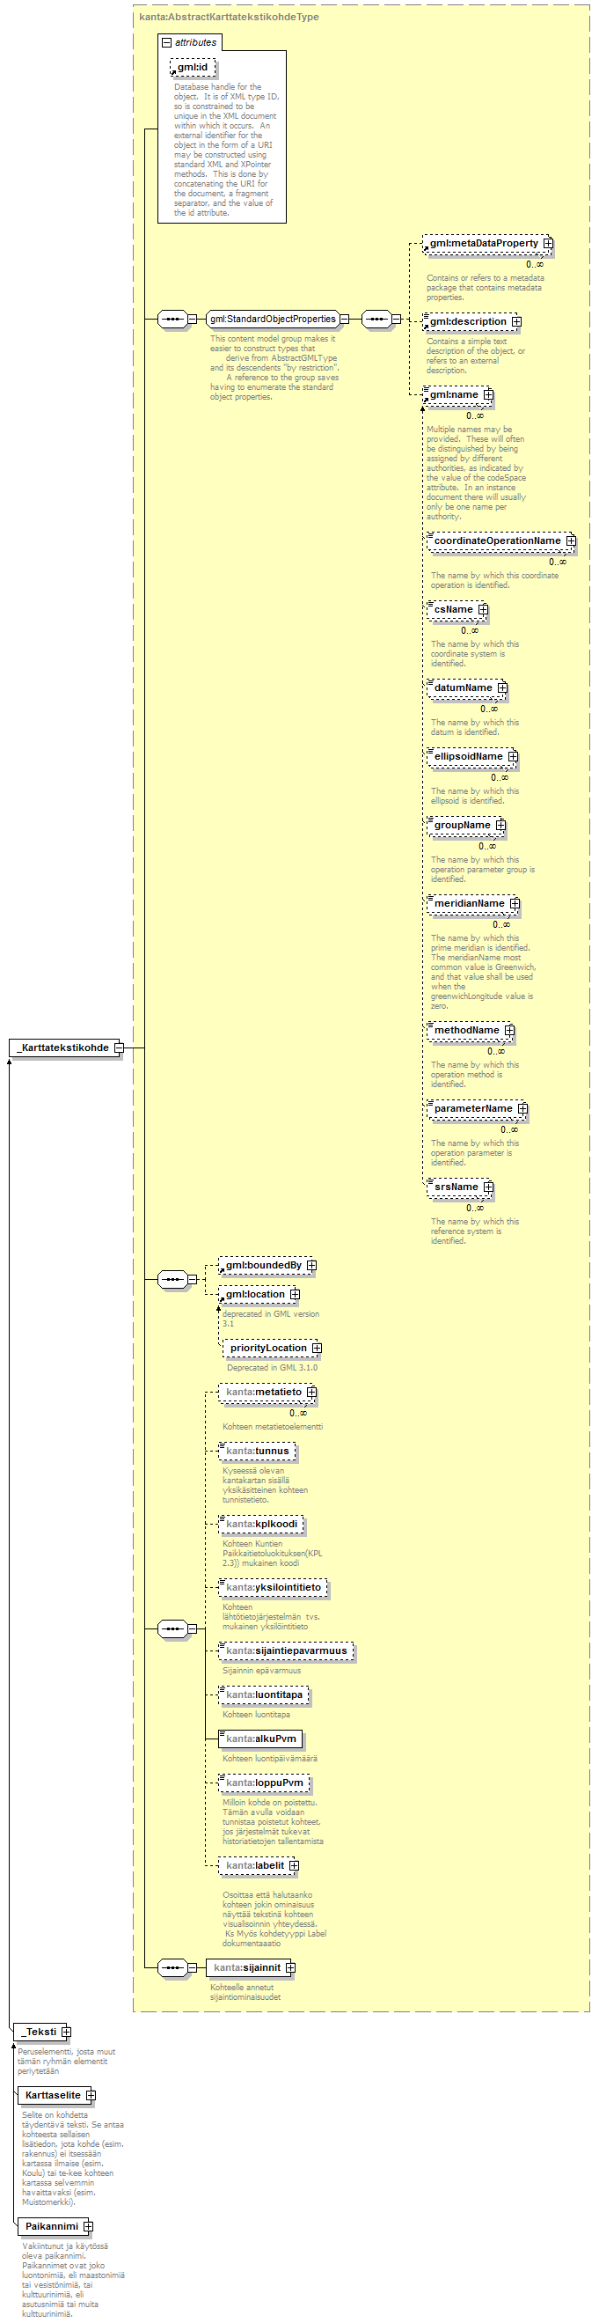Select the kanta:alkuPvm element
Screen dimensions: 599x2323
(x=260, y=1739)
